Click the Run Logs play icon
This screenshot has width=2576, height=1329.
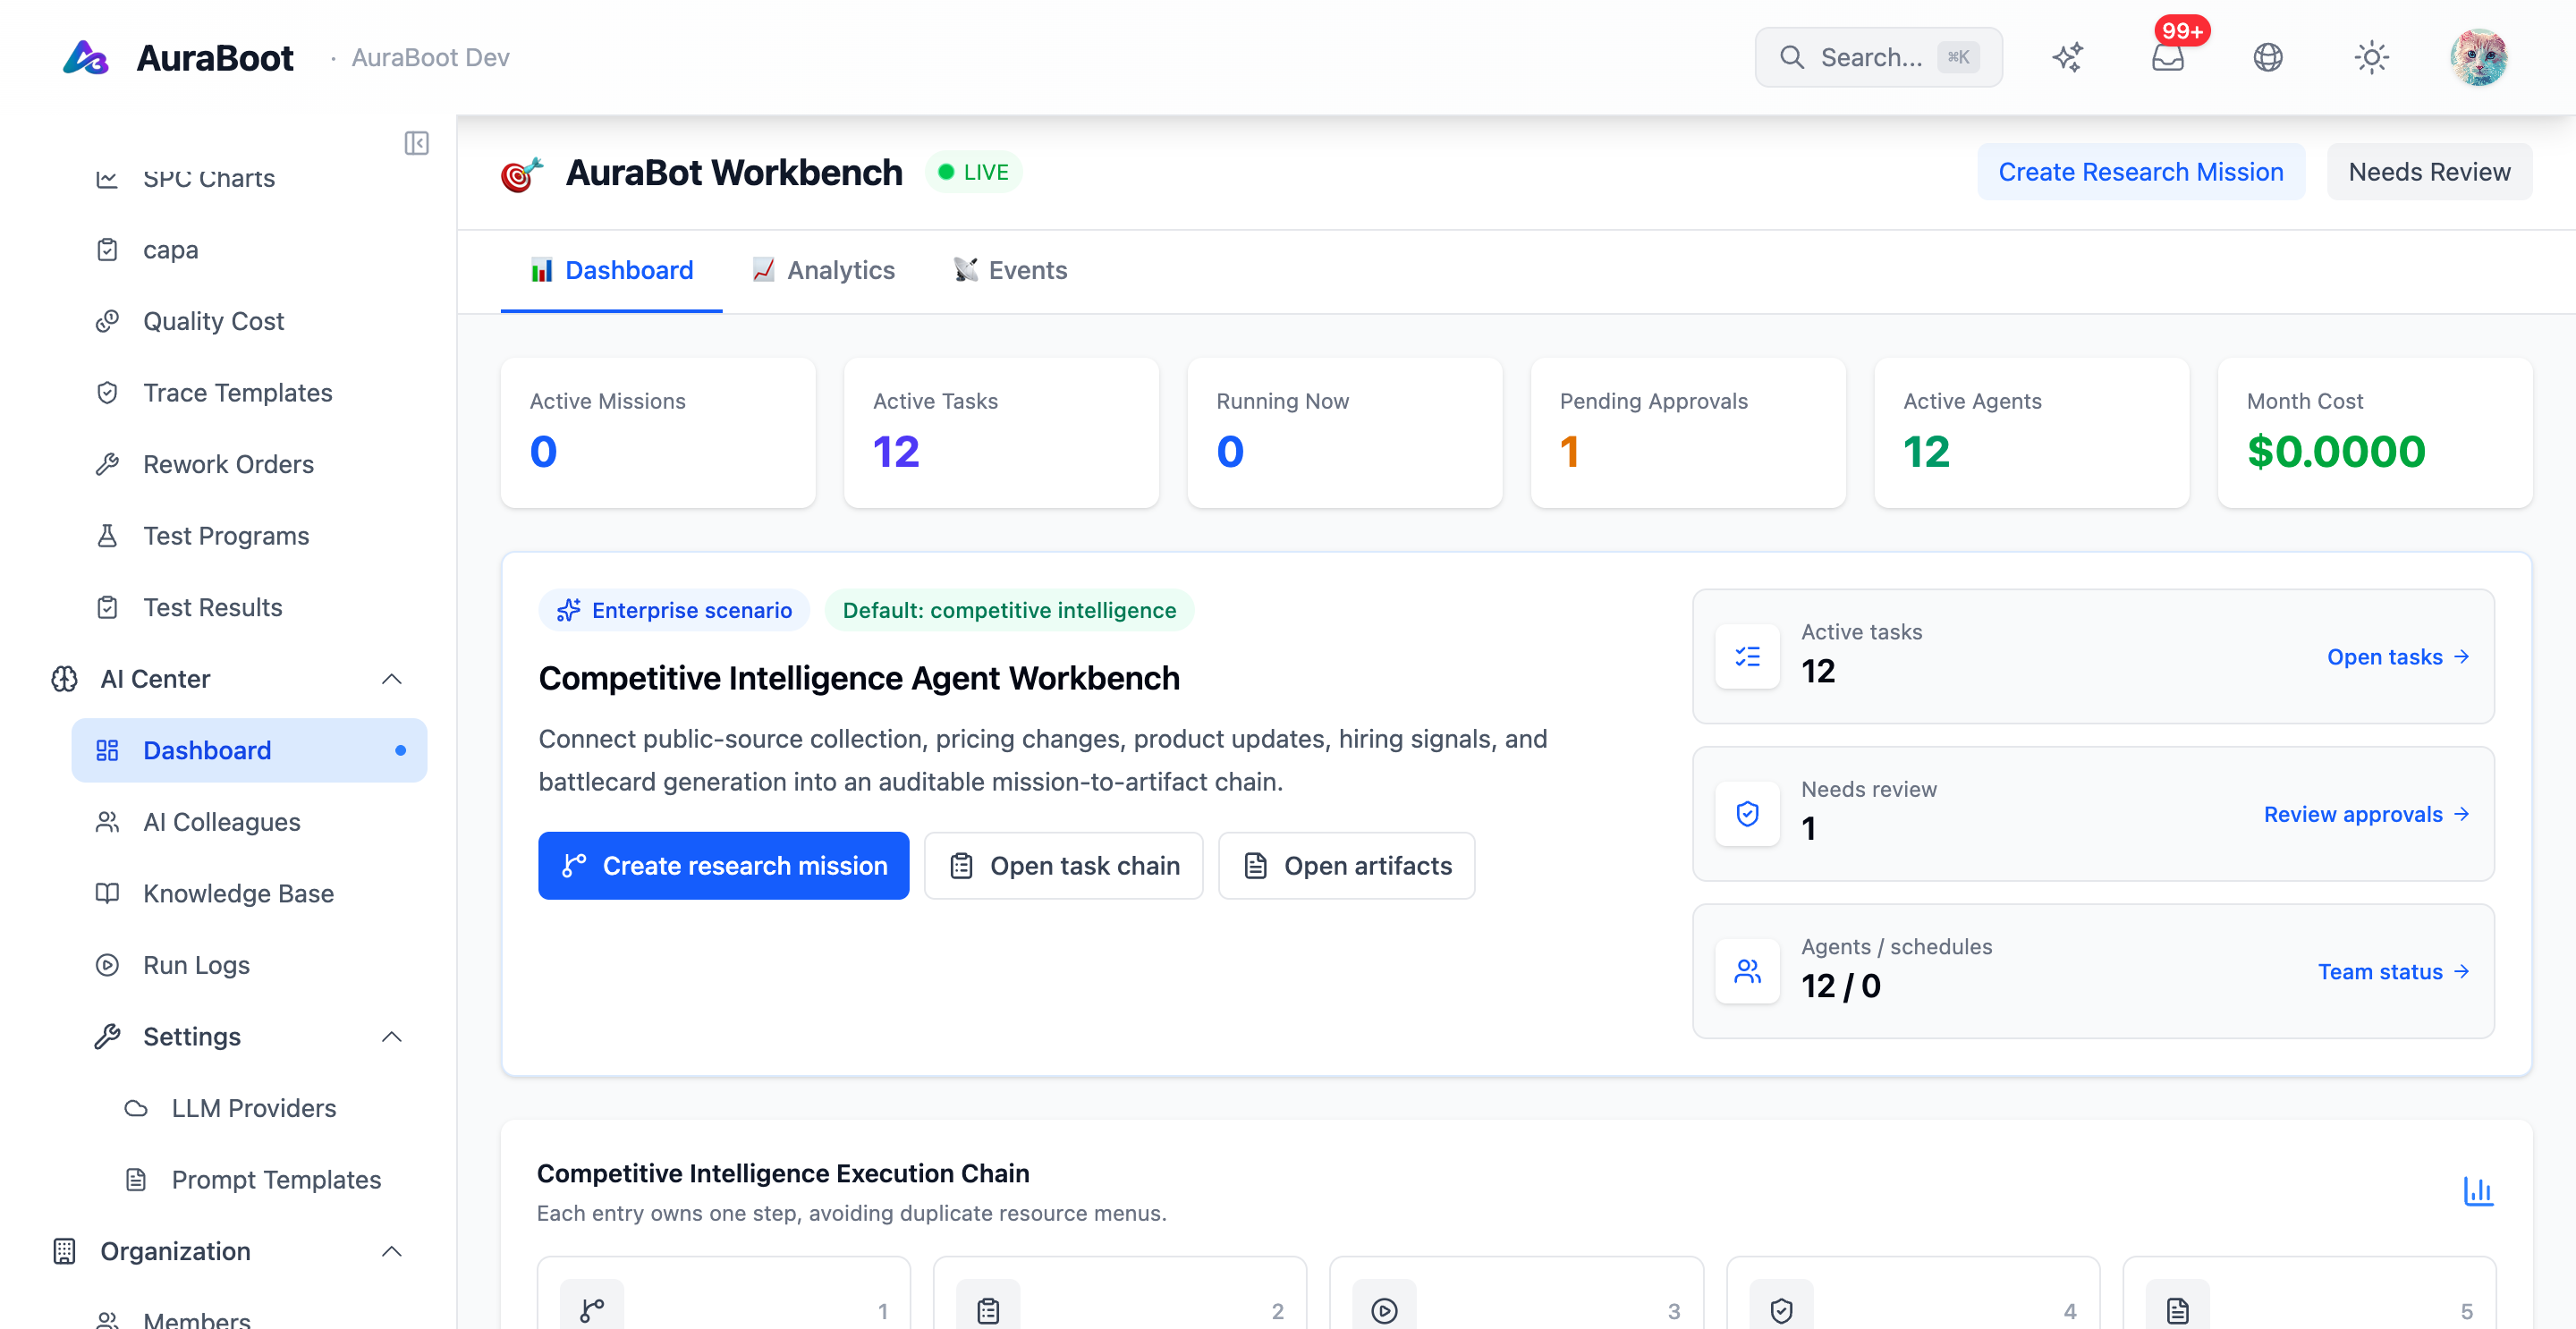(x=107, y=965)
